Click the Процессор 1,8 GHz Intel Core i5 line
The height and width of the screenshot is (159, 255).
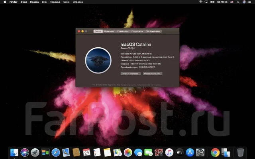click(147, 57)
